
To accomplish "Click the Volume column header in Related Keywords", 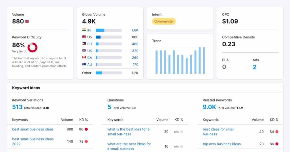I will coord(257,120).
